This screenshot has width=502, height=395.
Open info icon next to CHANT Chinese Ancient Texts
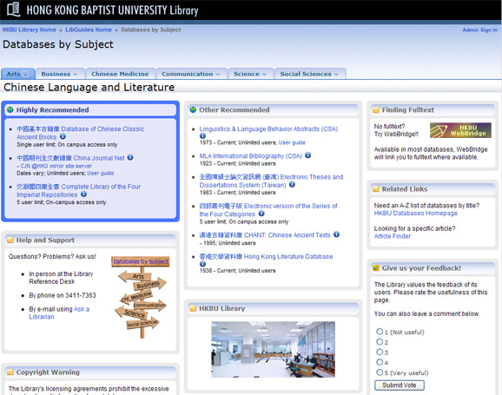pos(336,234)
